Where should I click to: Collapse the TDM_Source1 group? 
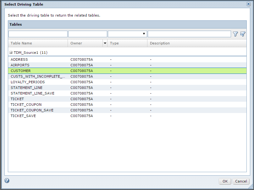[11, 53]
